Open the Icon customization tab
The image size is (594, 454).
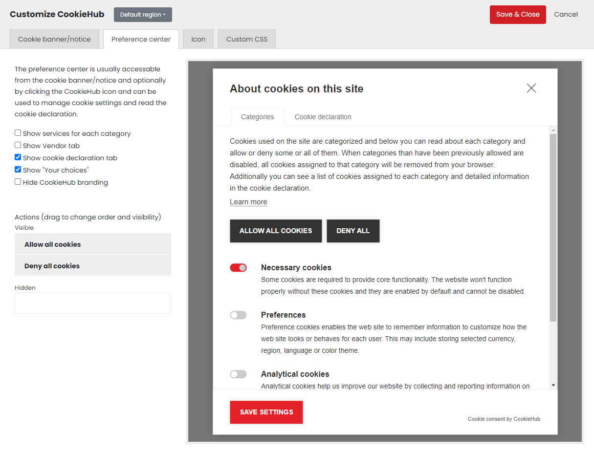tap(198, 39)
